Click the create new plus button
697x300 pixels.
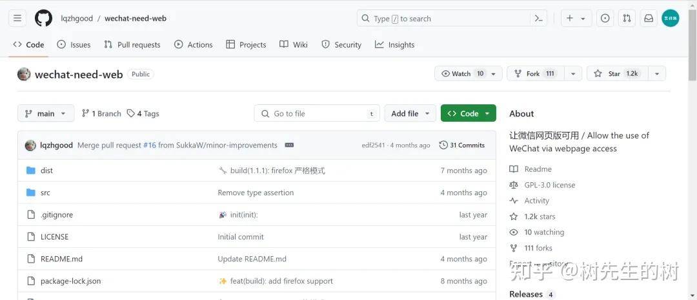click(570, 18)
